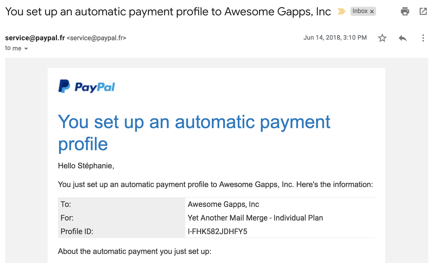The width and height of the screenshot is (434, 263).
Task: Remove the Inbox label with its X
Action: (372, 12)
